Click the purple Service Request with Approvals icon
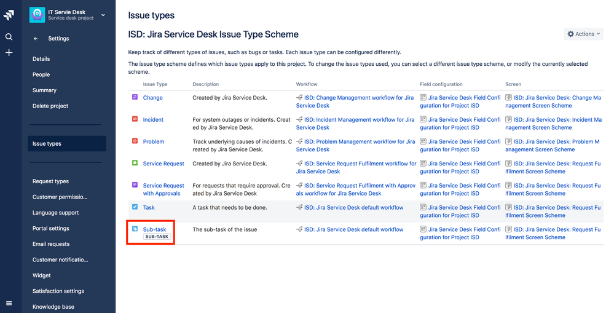This screenshot has width=614, height=313. coord(135,184)
